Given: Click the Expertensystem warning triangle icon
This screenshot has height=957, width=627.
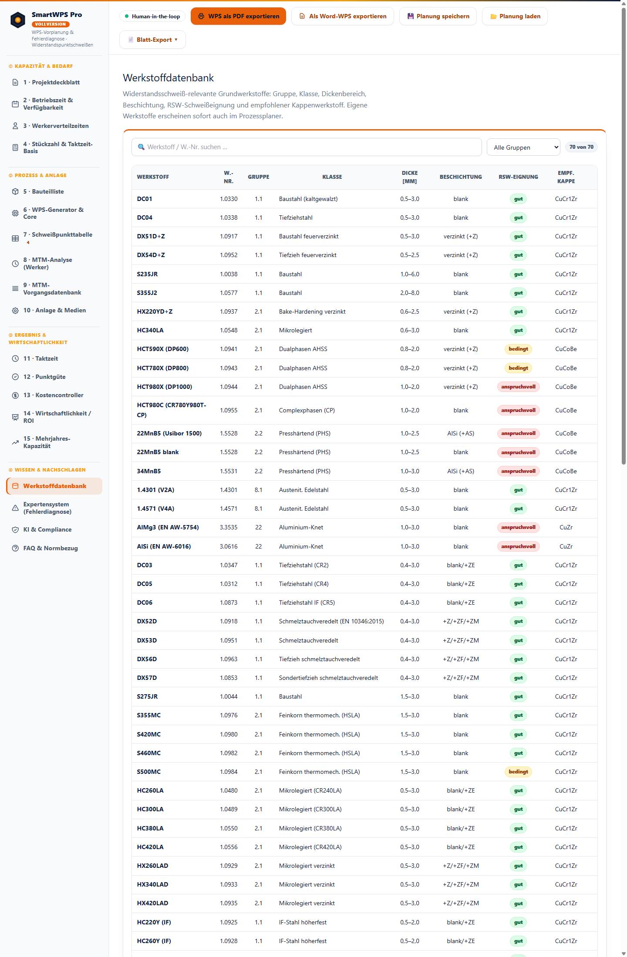Looking at the screenshot, I should pos(15,508).
